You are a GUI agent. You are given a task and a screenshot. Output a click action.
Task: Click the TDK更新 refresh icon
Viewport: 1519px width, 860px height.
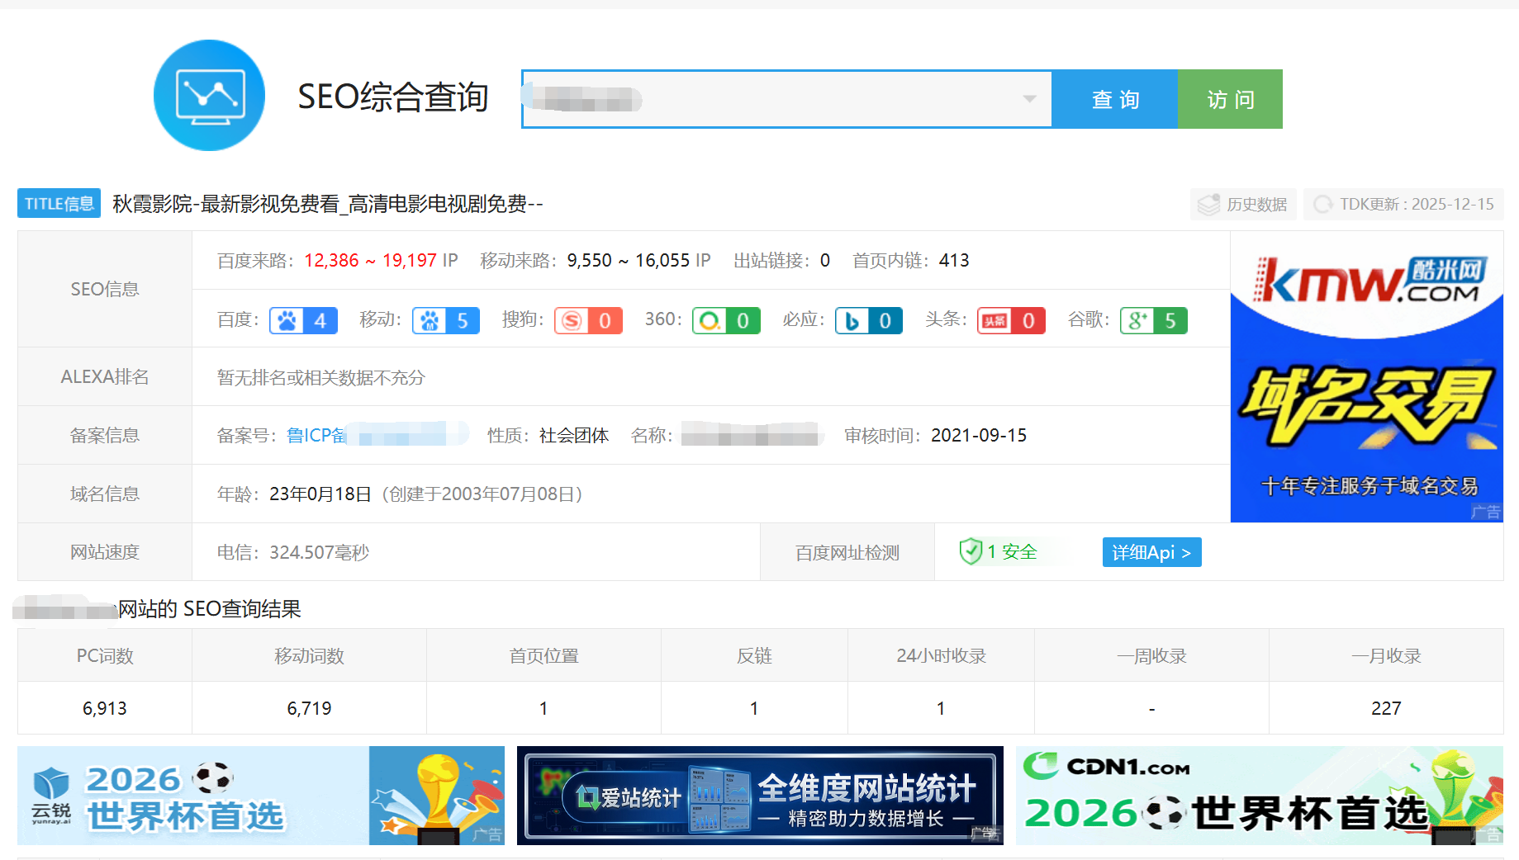pyautogui.click(x=1322, y=204)
